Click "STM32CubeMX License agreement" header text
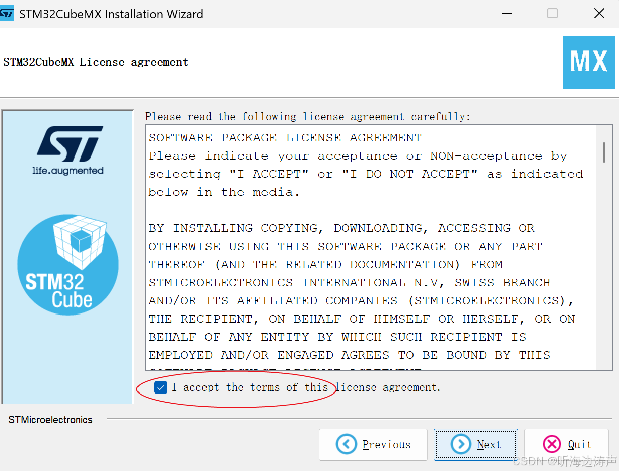This screenshot has width=619, height=471. (96, 62)
